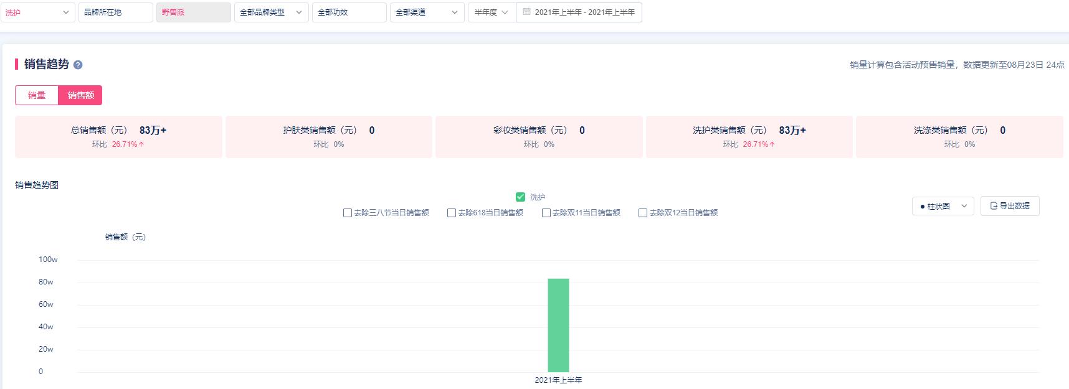
Task: Check 去除双11当日销售额
Action: (x=546, y=213)
